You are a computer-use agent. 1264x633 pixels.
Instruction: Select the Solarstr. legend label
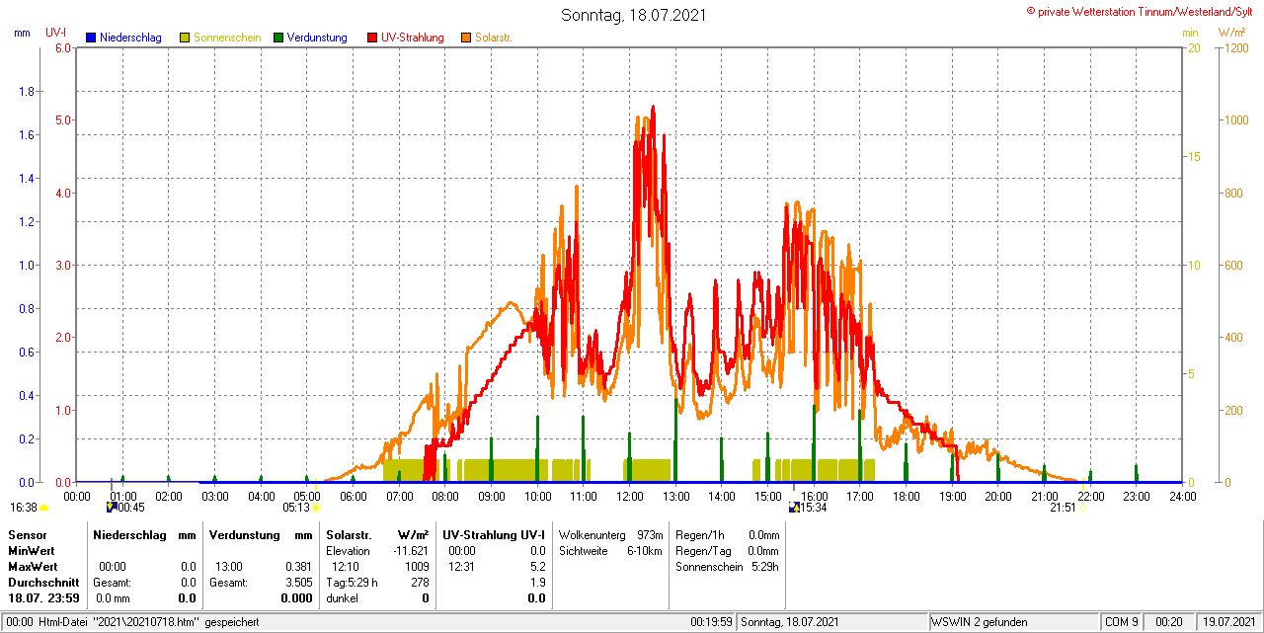coord(494,38)
